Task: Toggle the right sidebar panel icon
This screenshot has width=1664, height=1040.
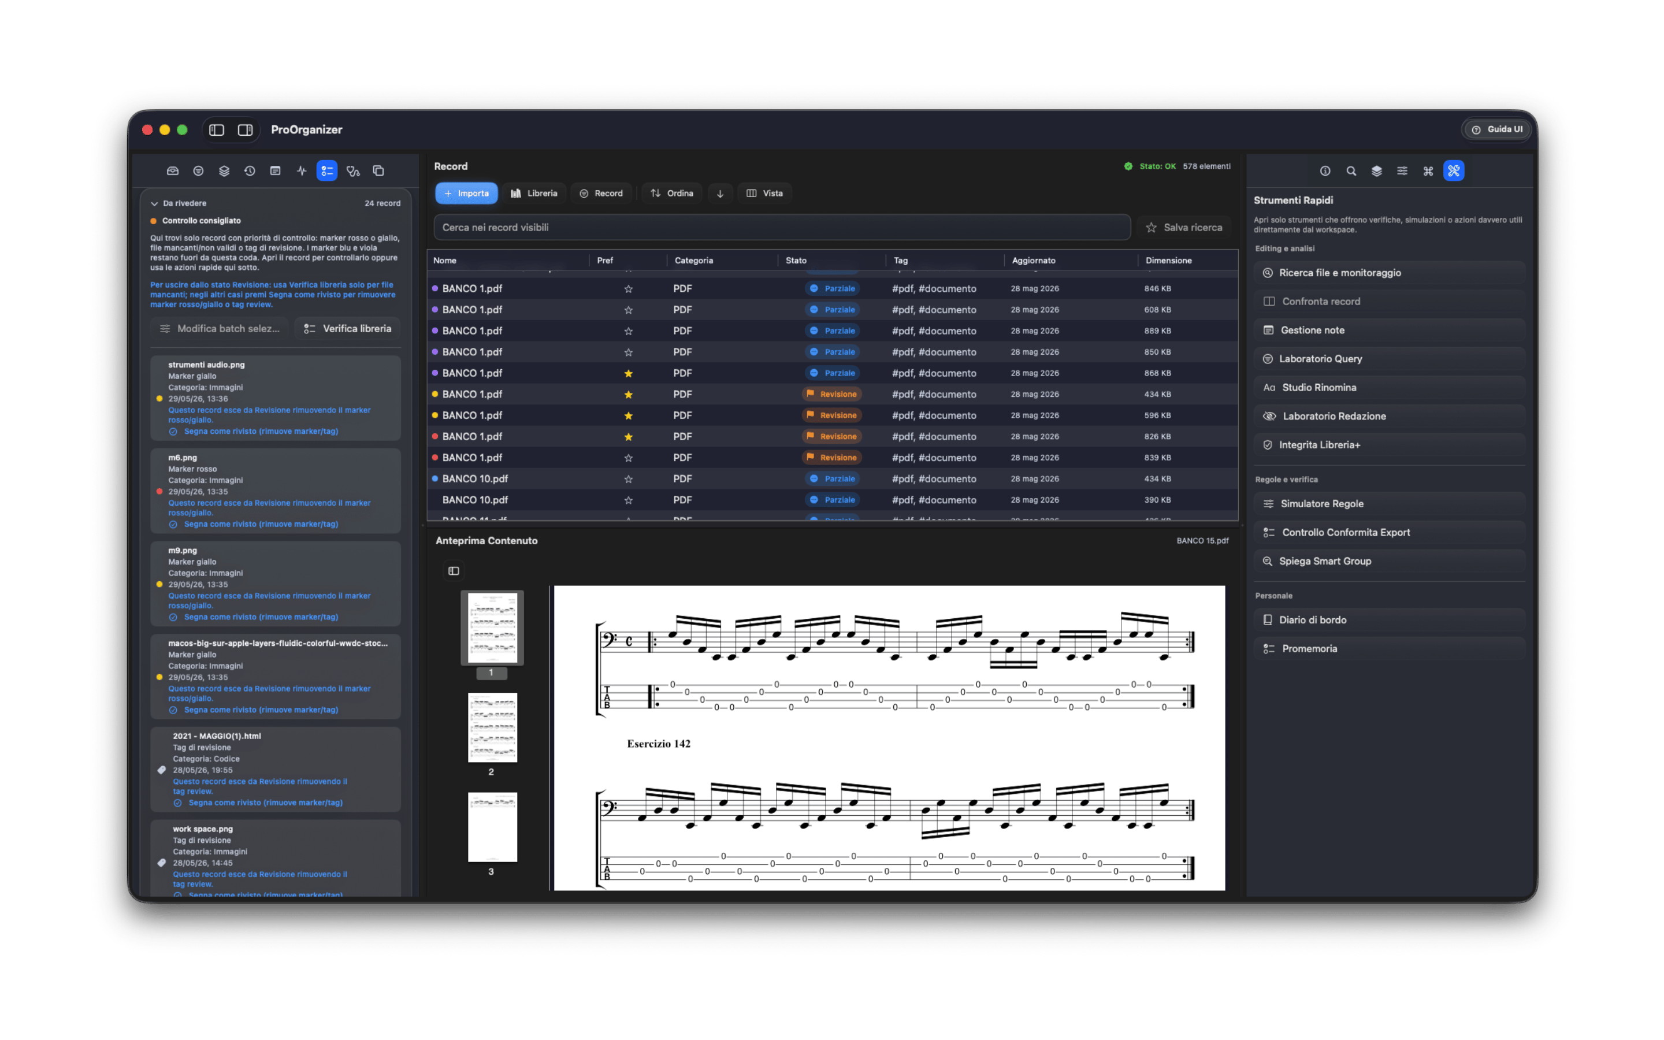Action: click(245, 130)
